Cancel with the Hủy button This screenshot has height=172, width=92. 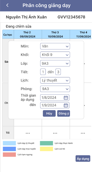click(x=49, y=114)
